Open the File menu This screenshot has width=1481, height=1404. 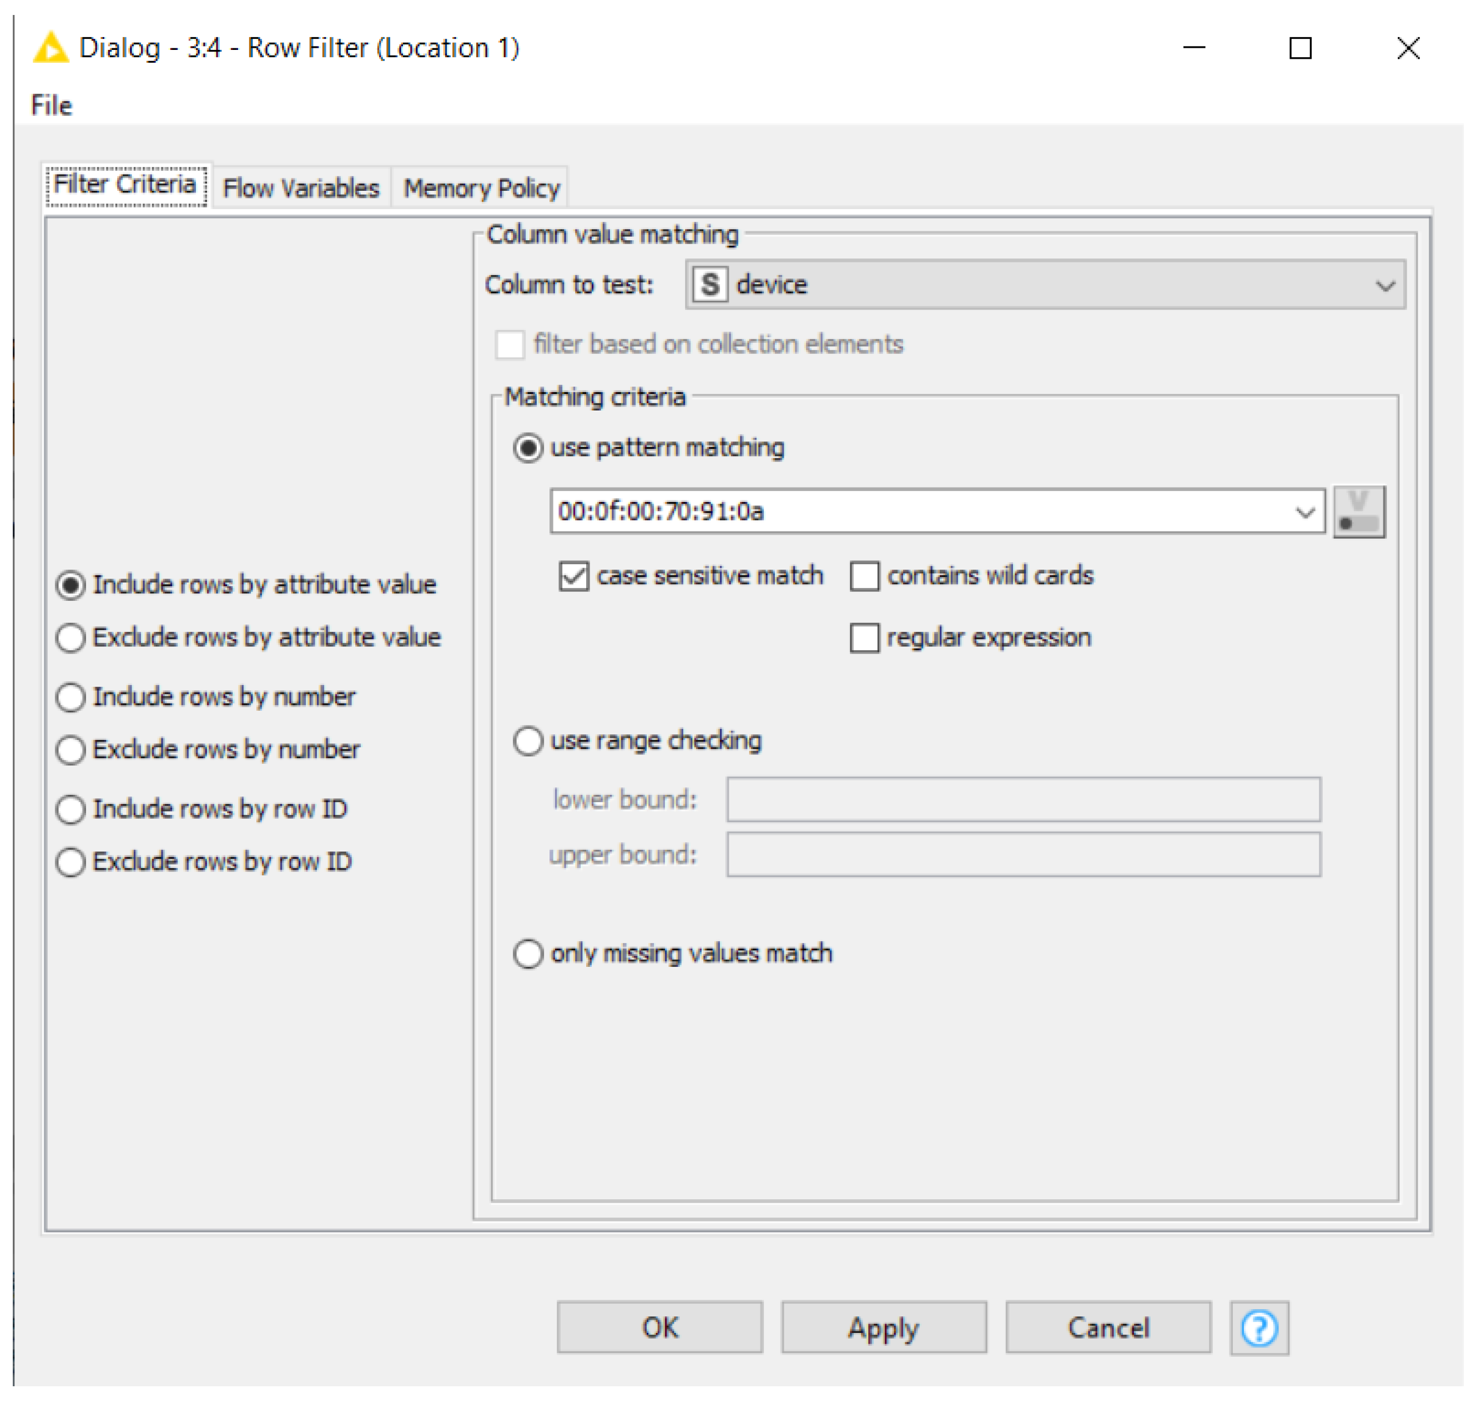point(51,105)
